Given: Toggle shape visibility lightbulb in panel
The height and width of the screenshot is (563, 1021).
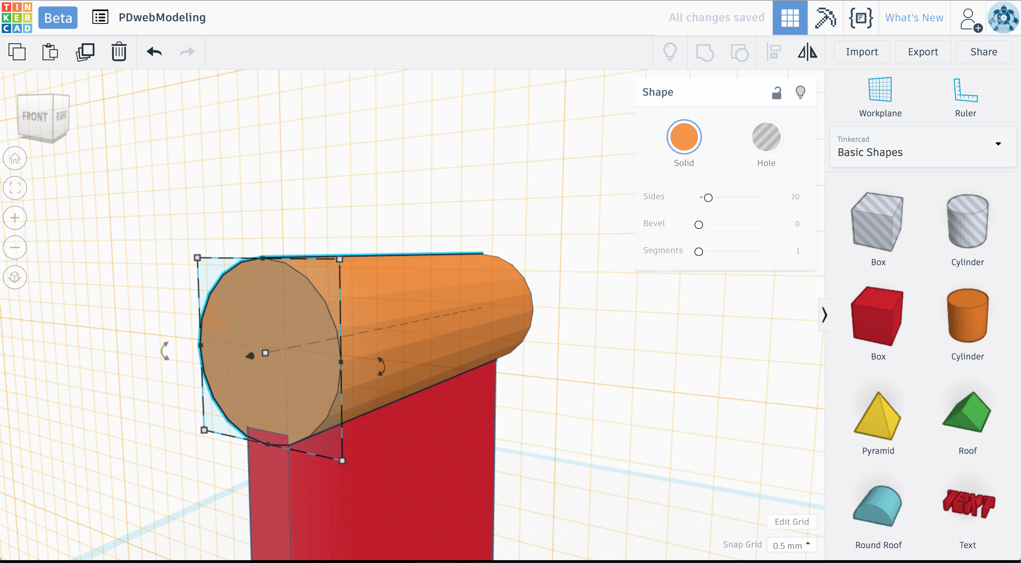Looking at the screenshot, I should pos(800,93).
